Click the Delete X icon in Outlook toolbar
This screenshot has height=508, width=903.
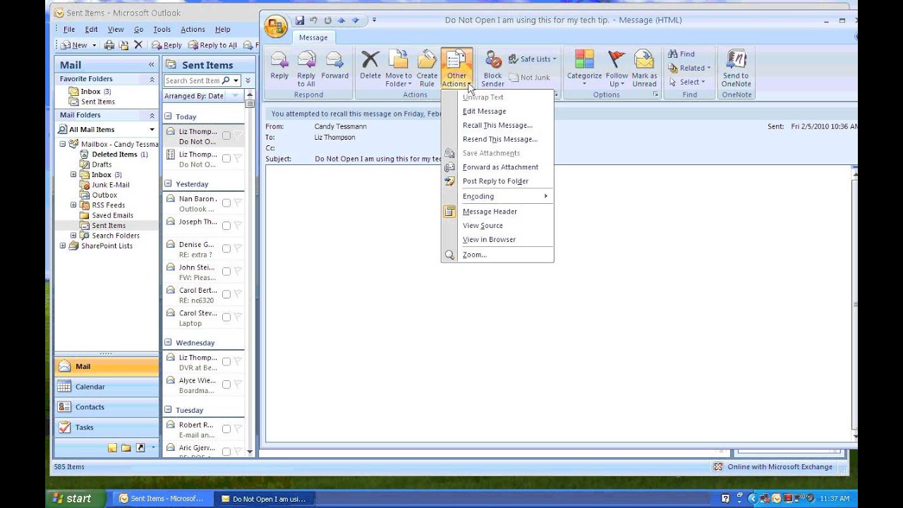pos(138,45)
